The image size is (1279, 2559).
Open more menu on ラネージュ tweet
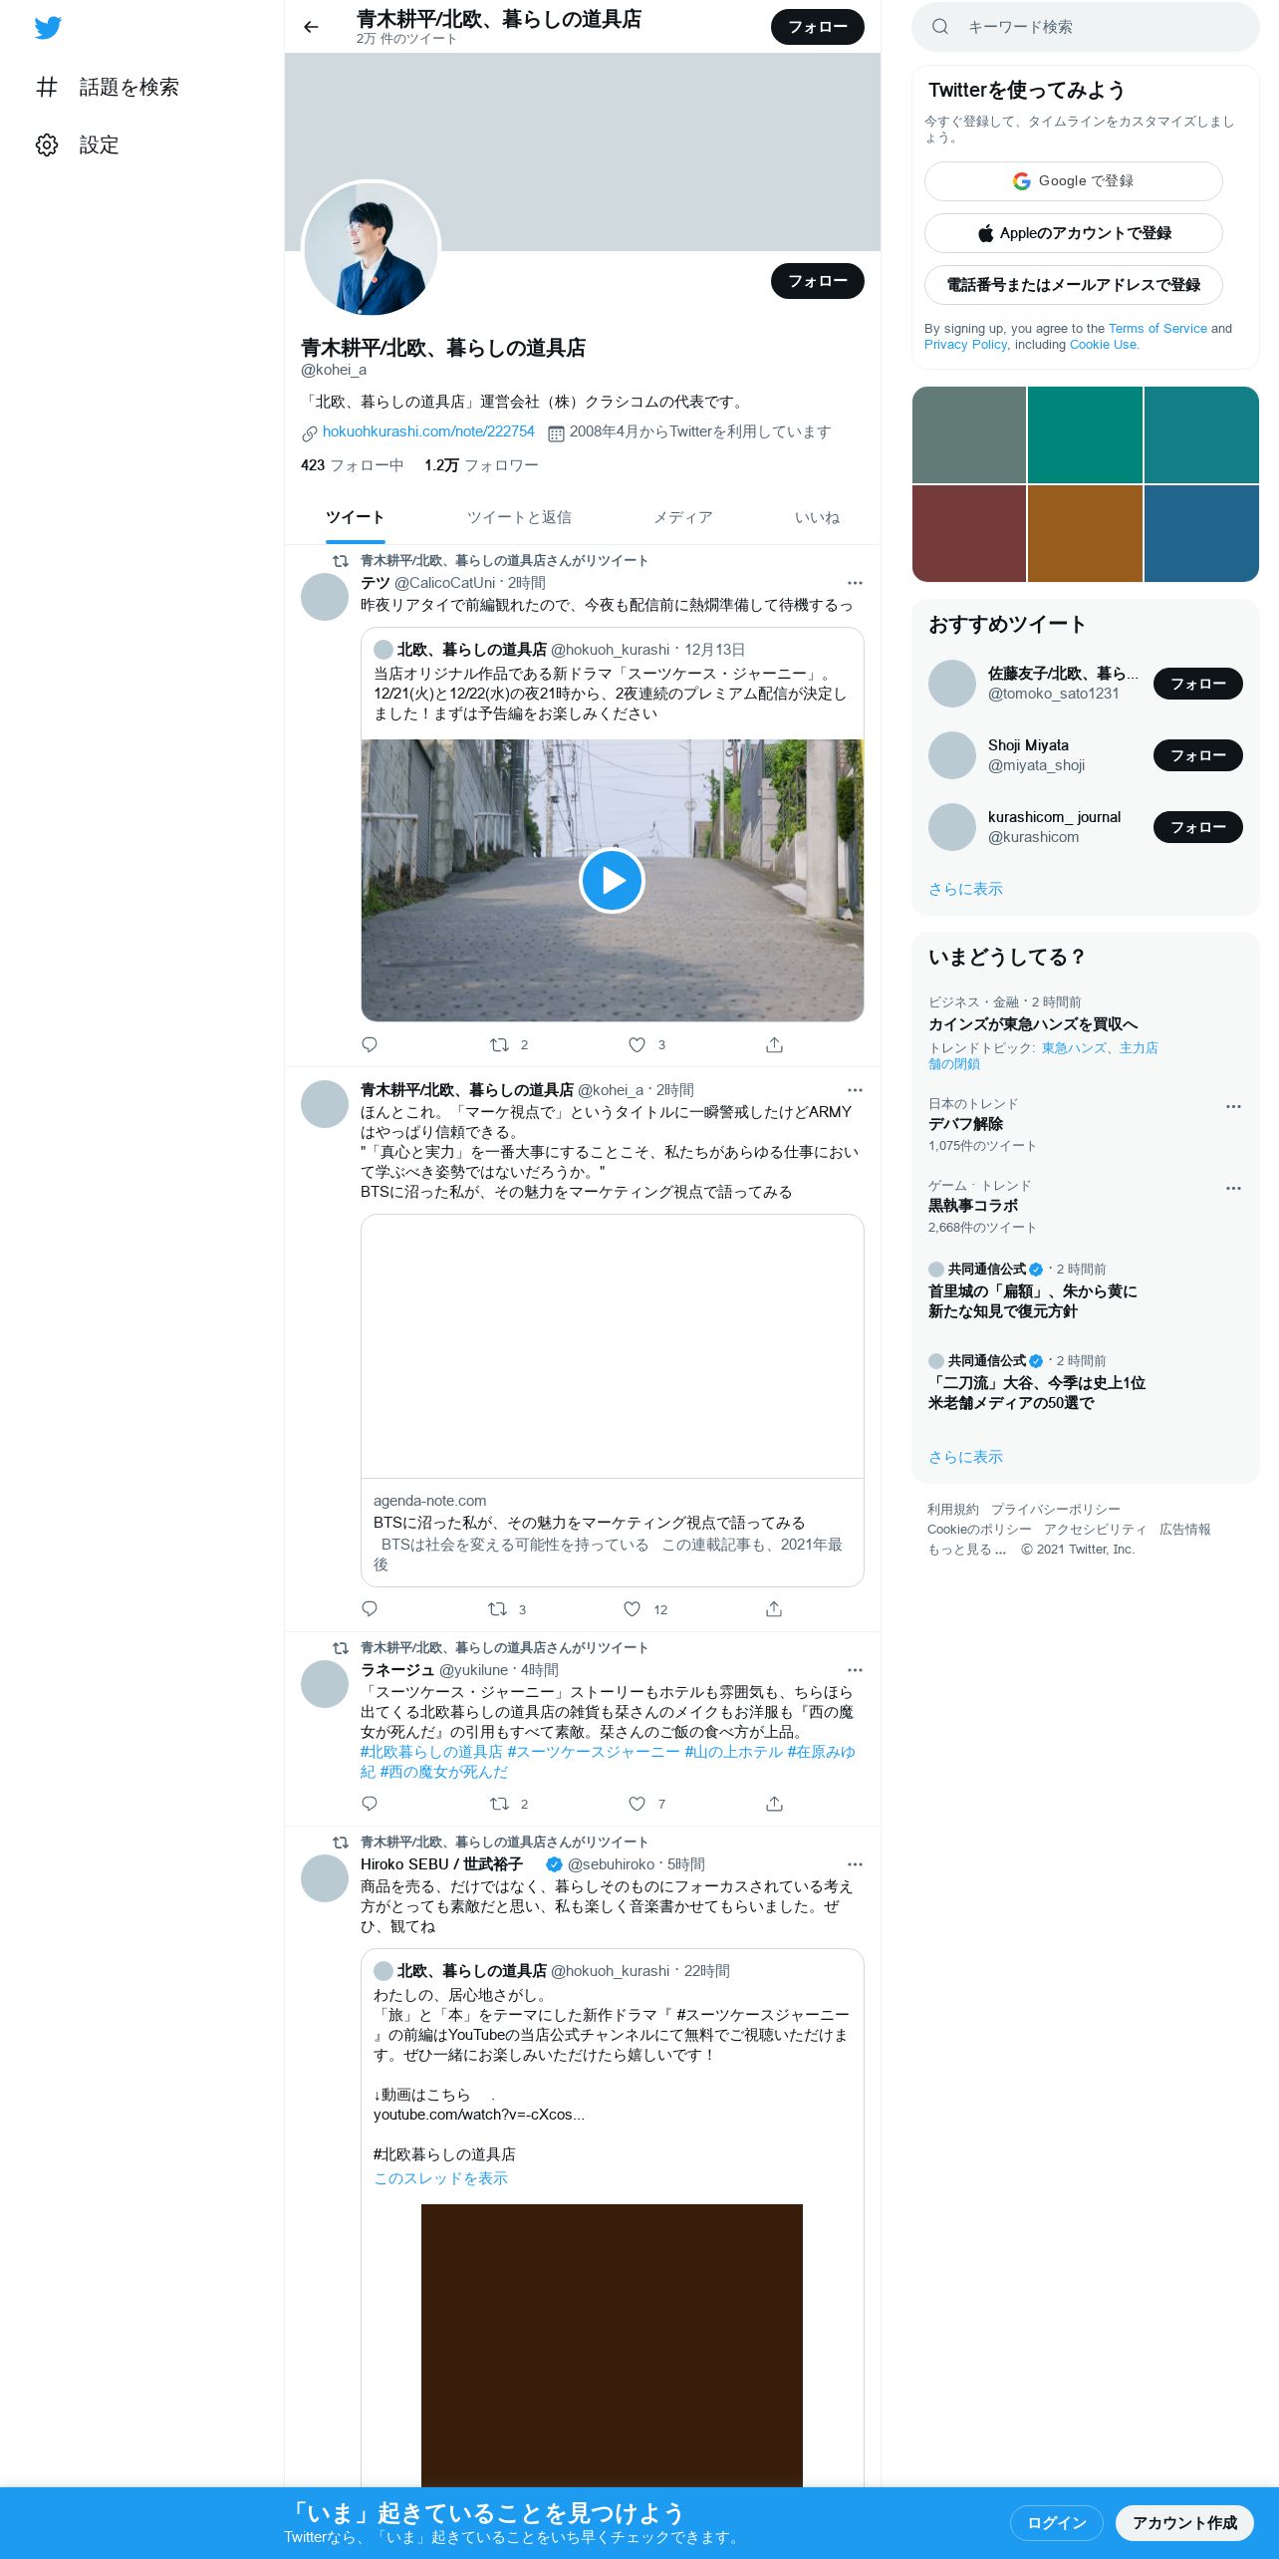(x=855, y=1670)
